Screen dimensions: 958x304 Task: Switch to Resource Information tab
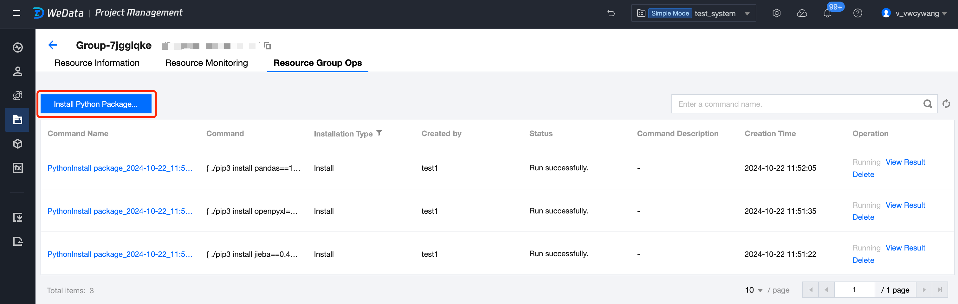pos(97,63)
